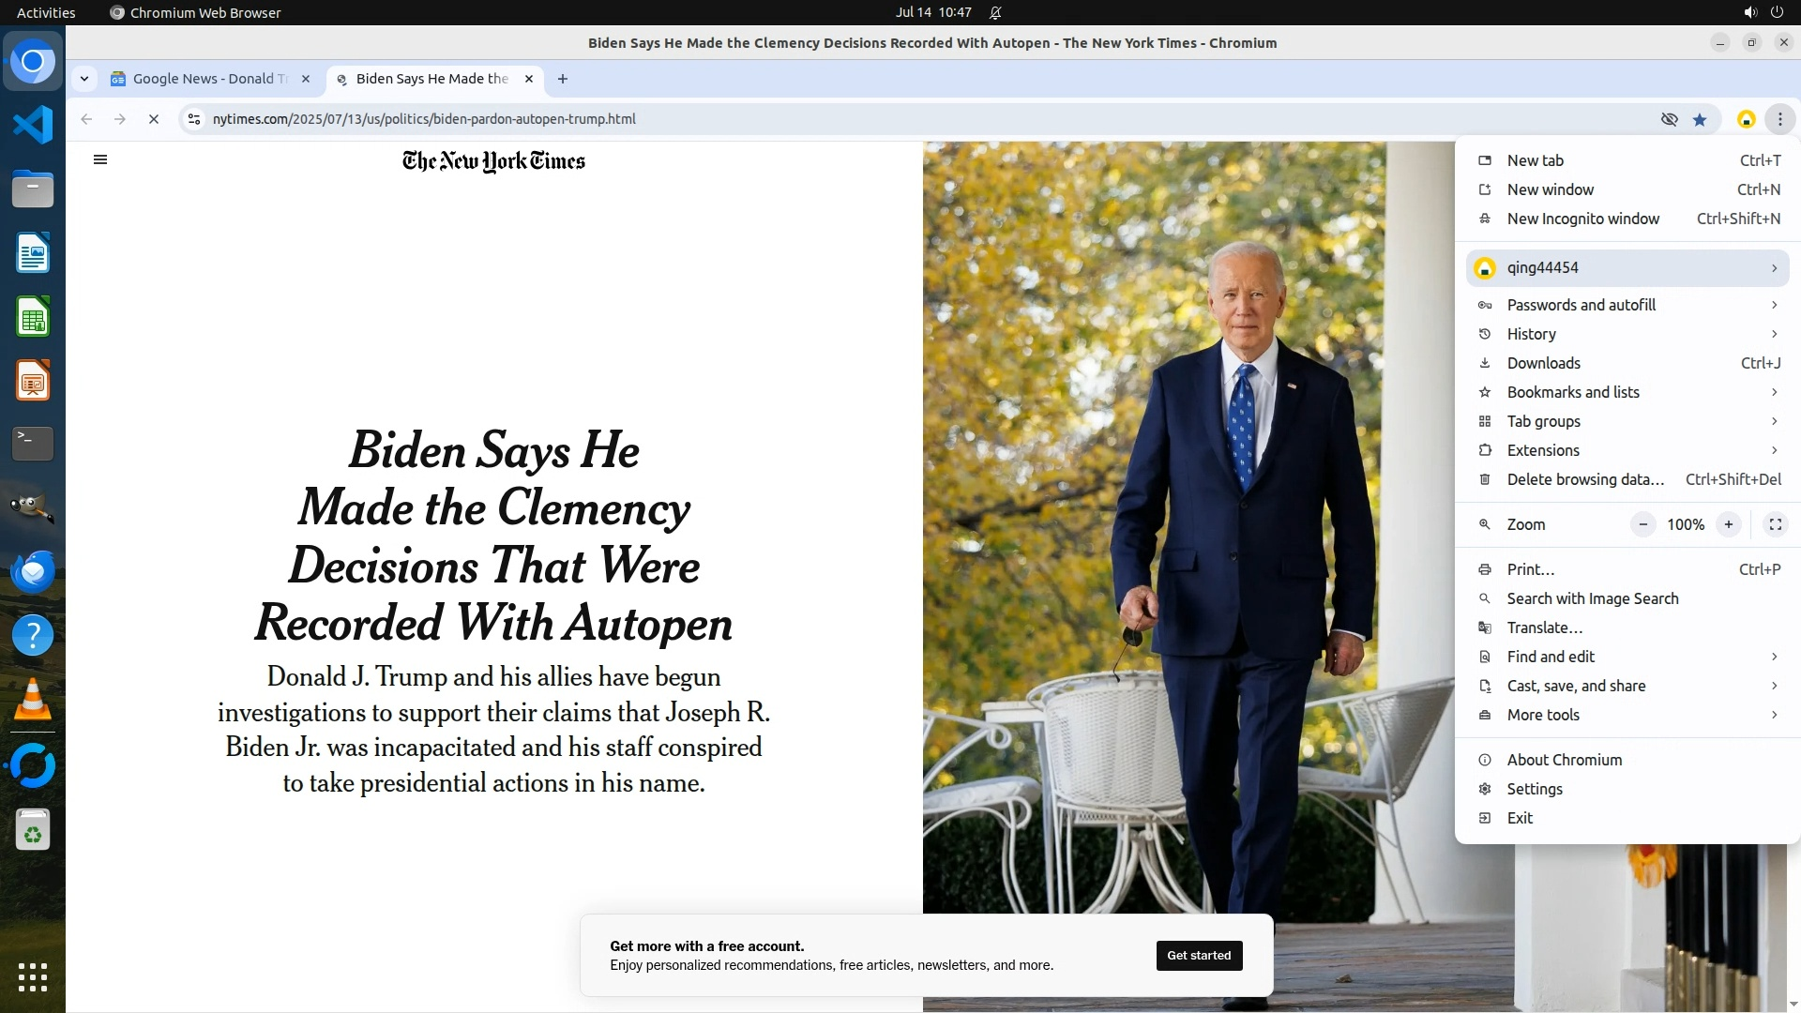The image size is (1801, 1013).
Task: Launch Visual Studio Code from the dock
Action: (x=33, y=125)
